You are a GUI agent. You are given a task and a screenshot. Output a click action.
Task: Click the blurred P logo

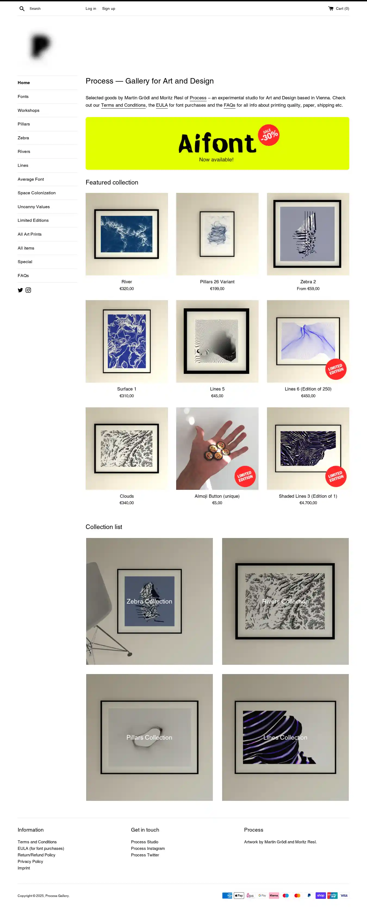[41, 45]
